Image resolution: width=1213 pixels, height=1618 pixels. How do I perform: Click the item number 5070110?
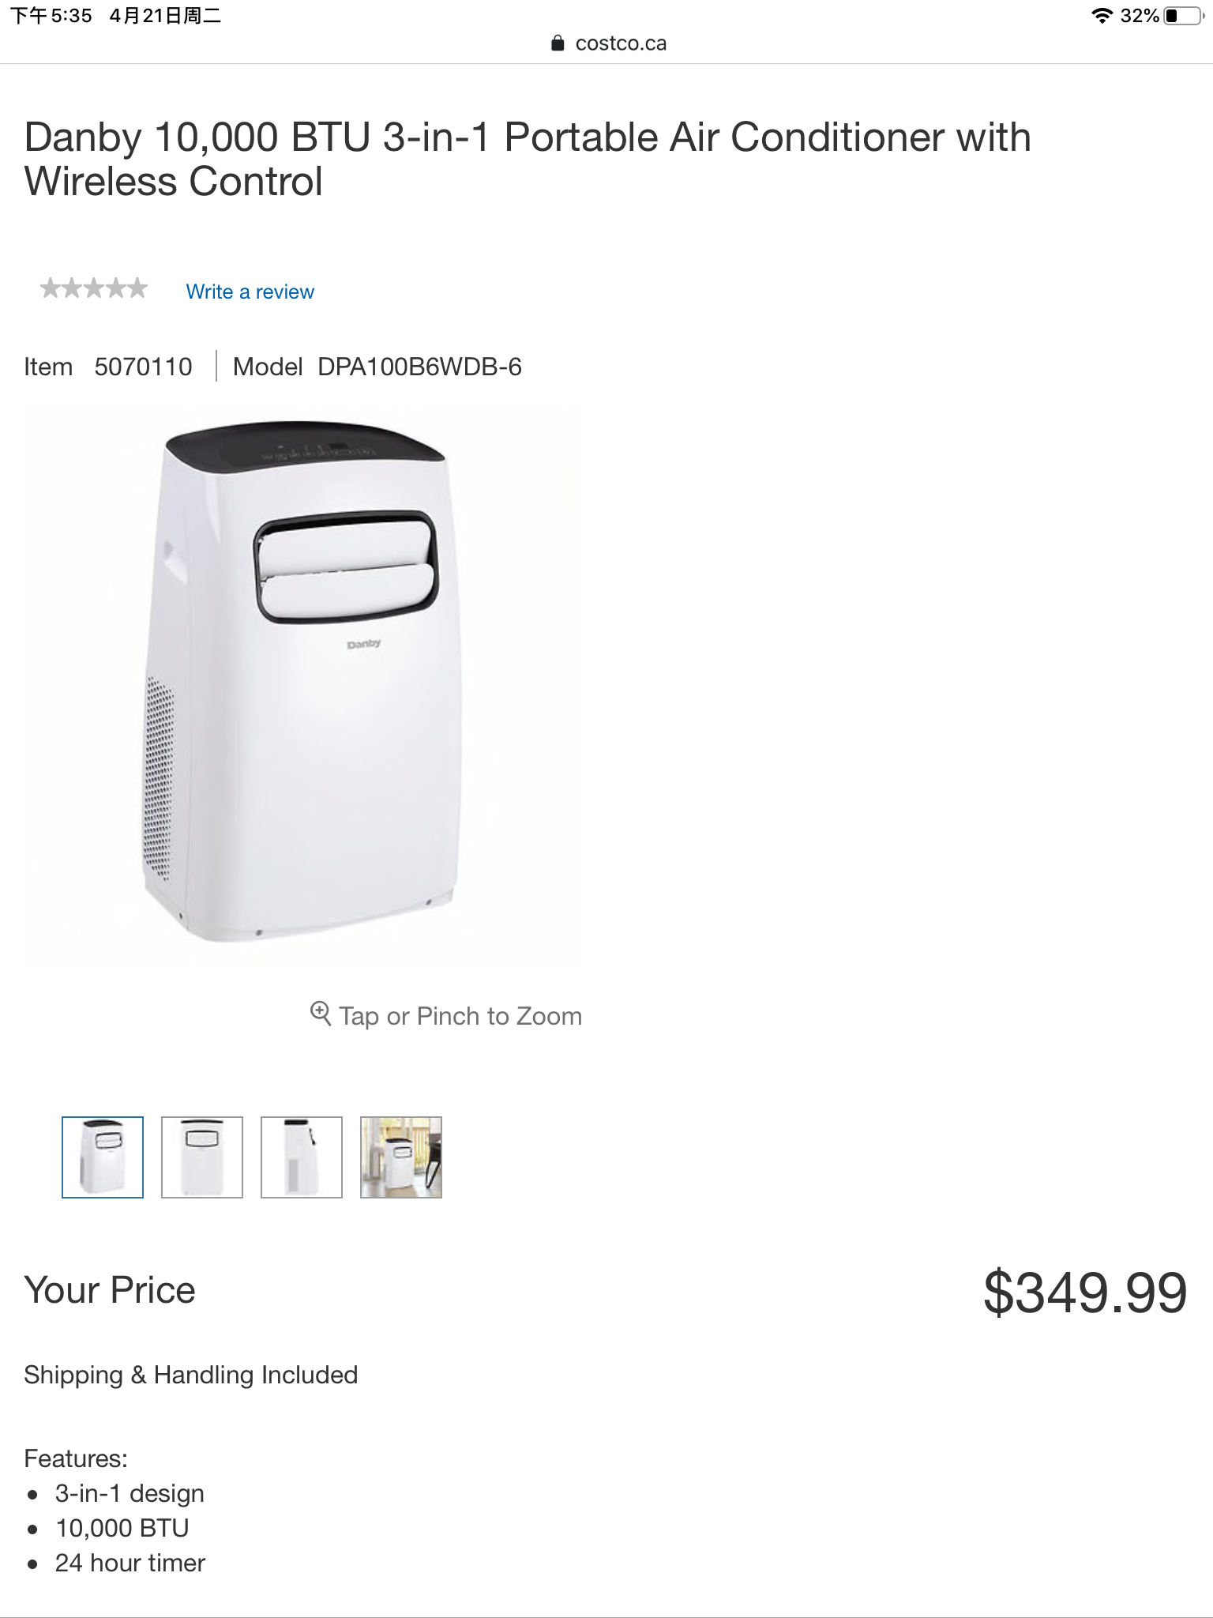(143, 367)
